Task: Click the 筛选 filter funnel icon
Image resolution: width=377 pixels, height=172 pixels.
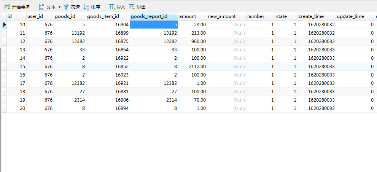Action: pos(66,7)
